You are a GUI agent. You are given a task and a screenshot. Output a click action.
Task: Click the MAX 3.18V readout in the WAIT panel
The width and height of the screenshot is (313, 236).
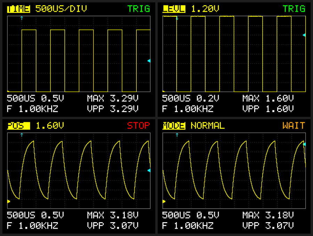point(268,215)
